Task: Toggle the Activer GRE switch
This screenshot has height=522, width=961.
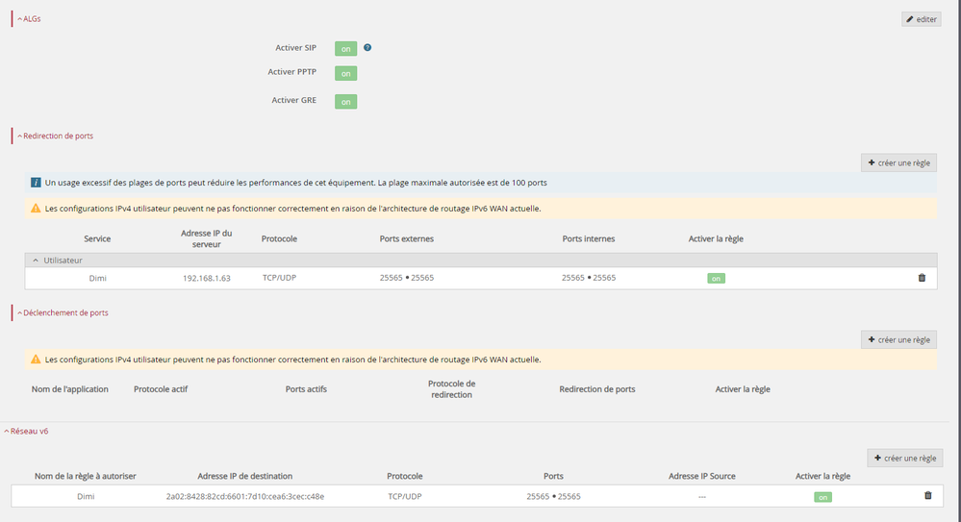Action: coord(345,101)
